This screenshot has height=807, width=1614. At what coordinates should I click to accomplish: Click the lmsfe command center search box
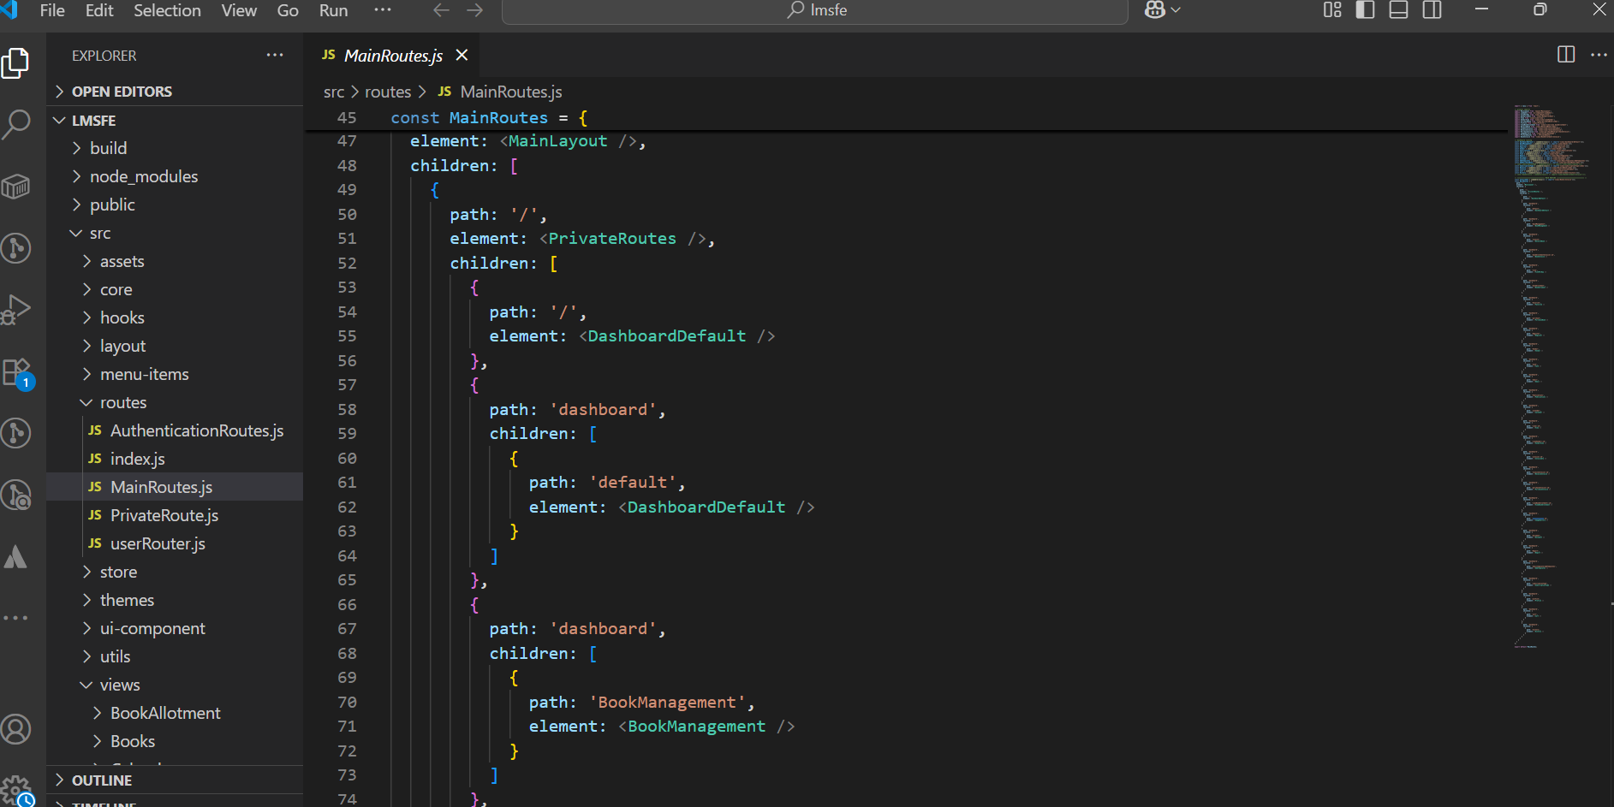pyautogui.click(x=814, y=10)
